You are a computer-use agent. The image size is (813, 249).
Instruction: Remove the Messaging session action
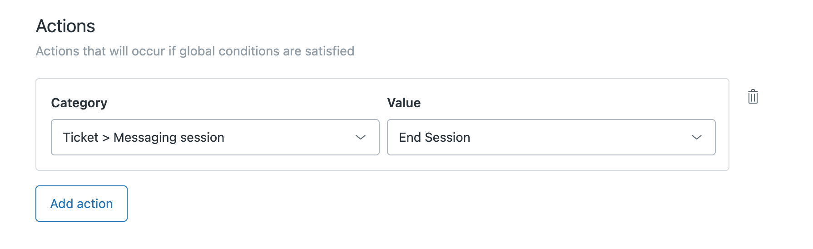753,97
